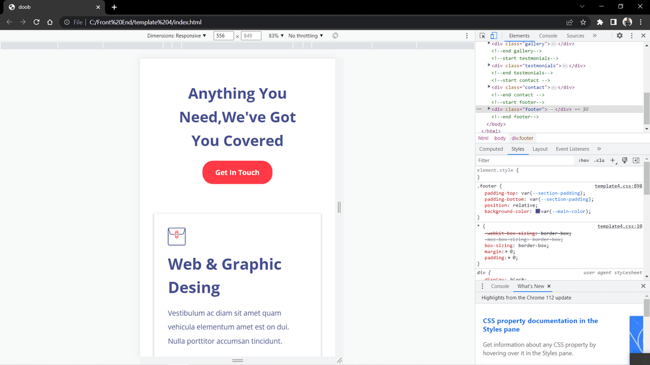Viewport: 650px width, 365px height.
Task: Select the html breadcrumb
Action: [483, 138]
